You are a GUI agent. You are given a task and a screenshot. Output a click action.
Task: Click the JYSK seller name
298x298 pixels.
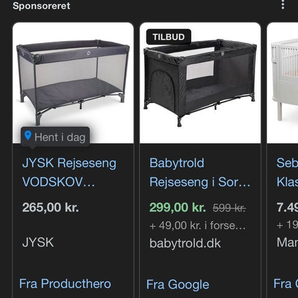[x=38, y=242]
